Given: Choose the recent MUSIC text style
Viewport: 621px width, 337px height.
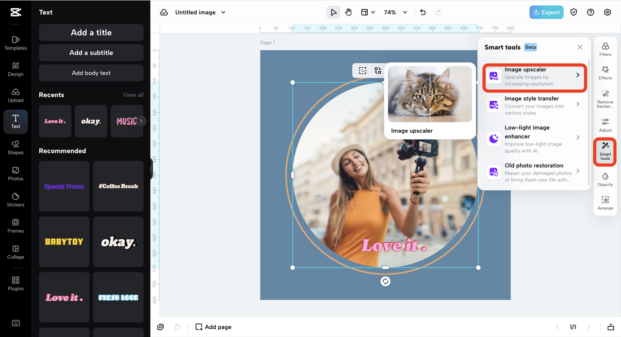Looking at the screenshot, I should [x=127, y=121].
